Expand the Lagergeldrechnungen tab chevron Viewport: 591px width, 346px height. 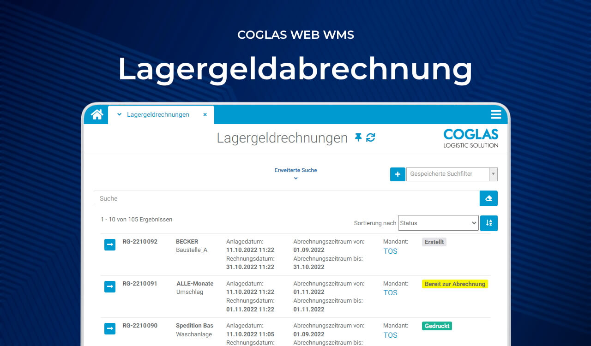pyautogui.click(x=119, y=114)
